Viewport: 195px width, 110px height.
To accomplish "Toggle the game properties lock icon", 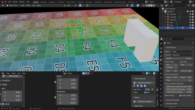I will pyautogui.click(x=145, y=86).
